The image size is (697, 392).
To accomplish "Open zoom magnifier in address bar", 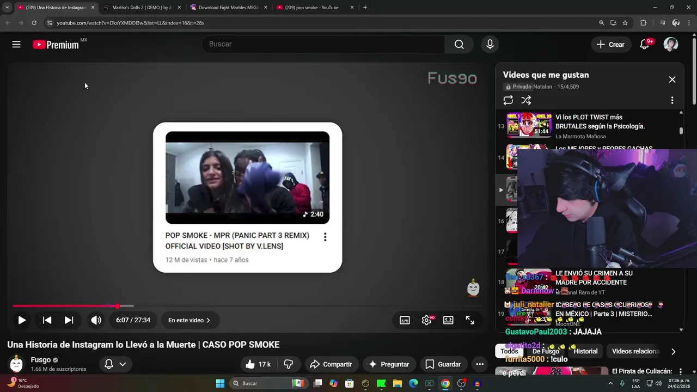I will coord(601,23).
